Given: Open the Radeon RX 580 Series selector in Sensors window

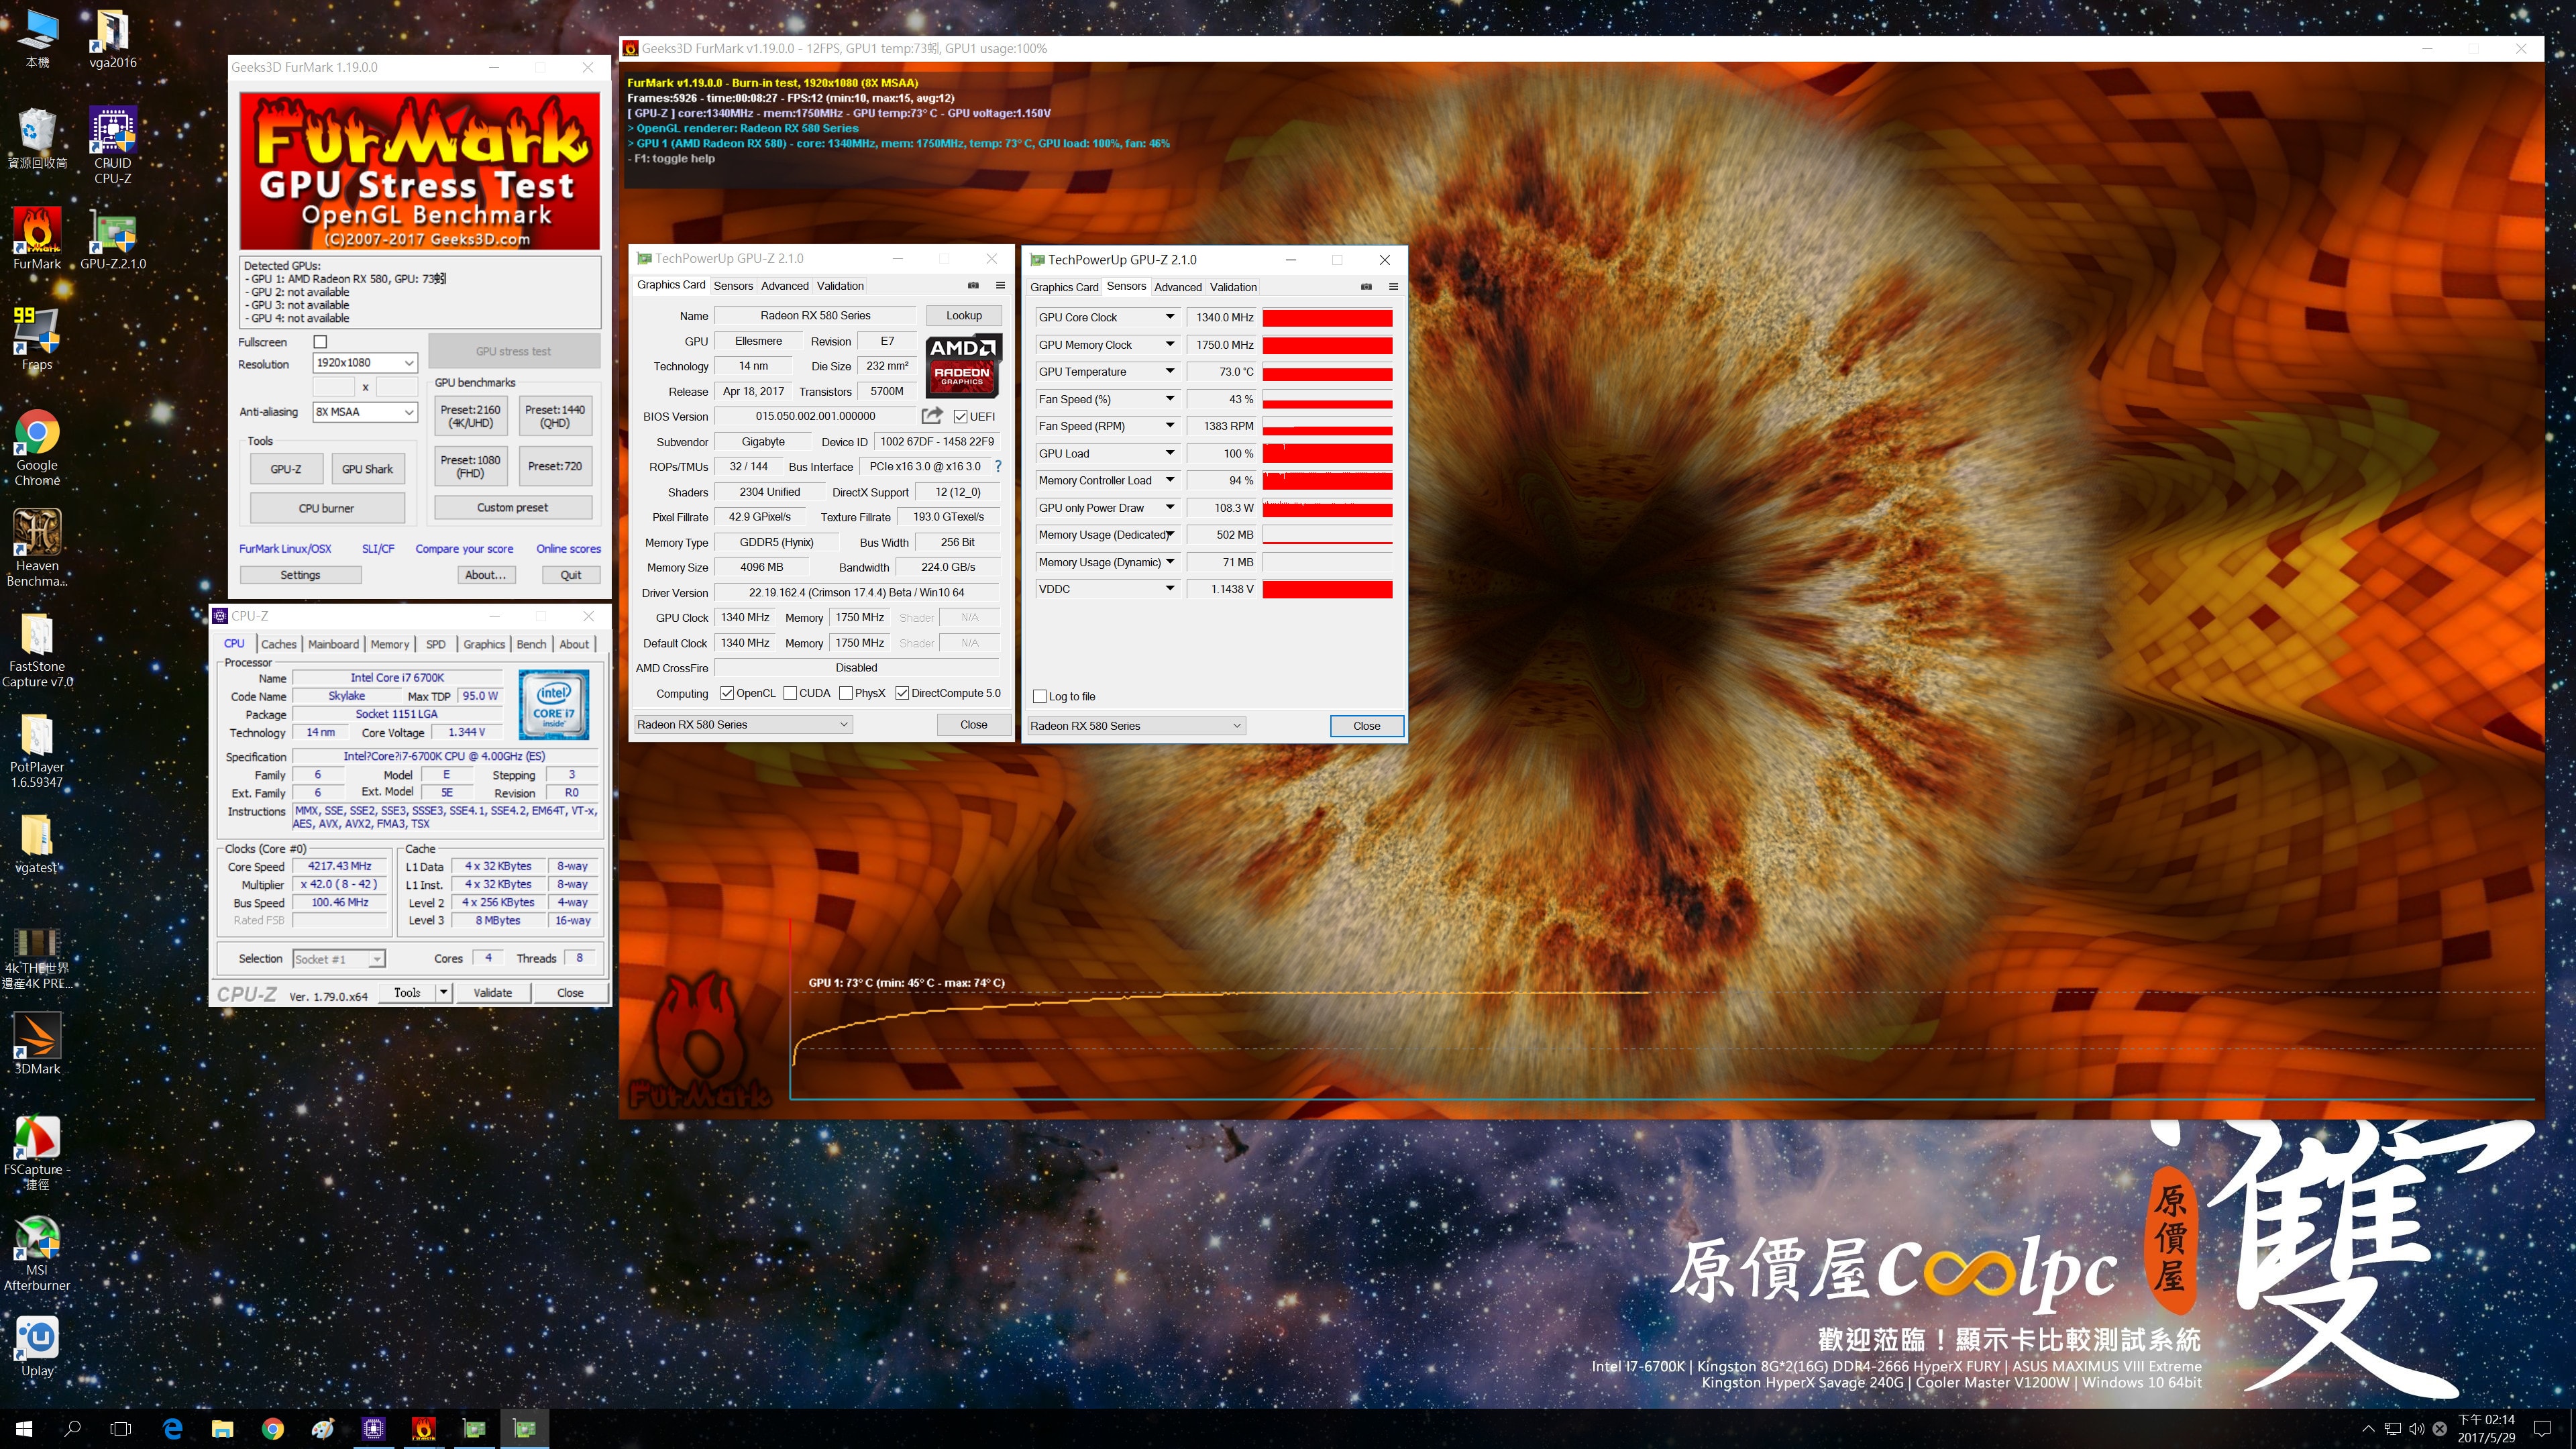Looking at the screenshot, I should (1137, 726).
